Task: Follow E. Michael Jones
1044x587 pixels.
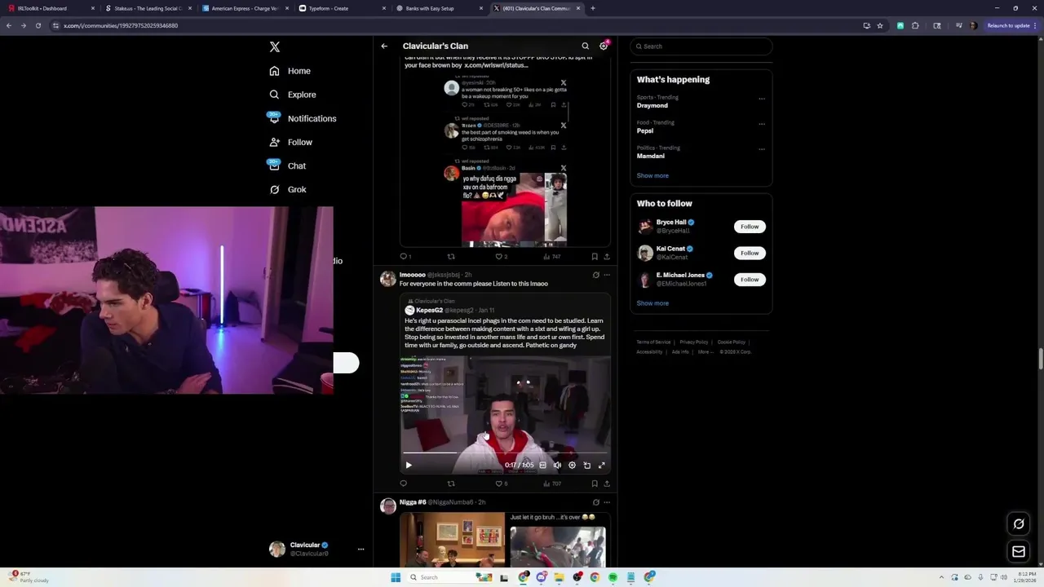Action: (750, 280)
